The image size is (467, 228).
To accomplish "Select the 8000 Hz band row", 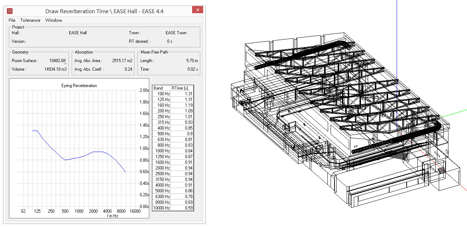I will pyautogui.click(x=173, y=202).
